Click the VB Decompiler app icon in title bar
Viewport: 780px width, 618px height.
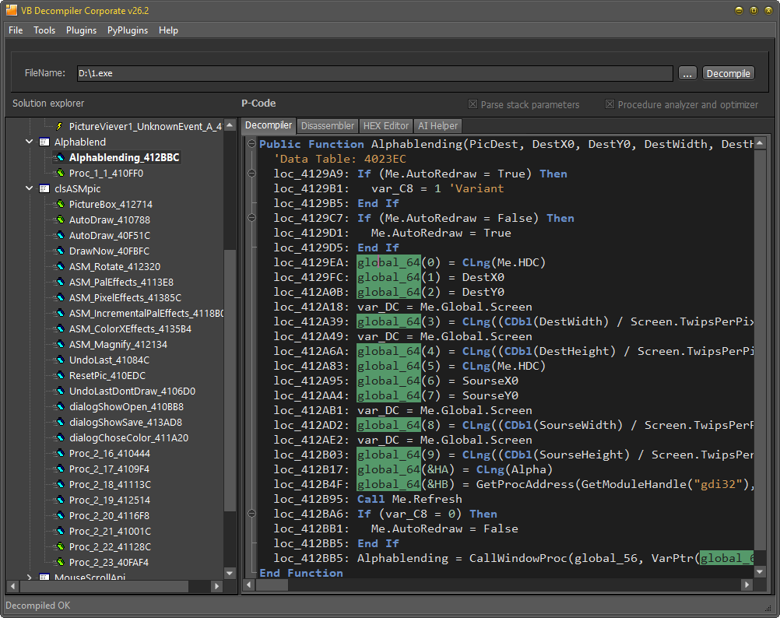pyautogui.click(x=12, y=10)
